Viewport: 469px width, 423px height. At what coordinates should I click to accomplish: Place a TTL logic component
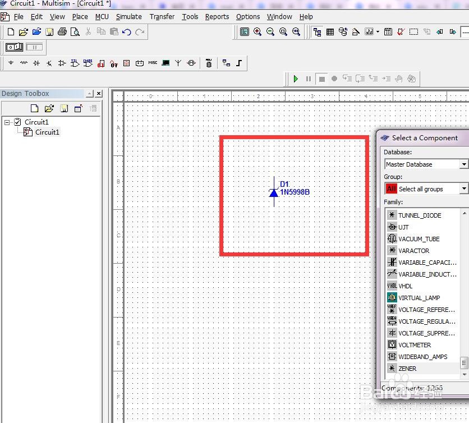point(75,63)
